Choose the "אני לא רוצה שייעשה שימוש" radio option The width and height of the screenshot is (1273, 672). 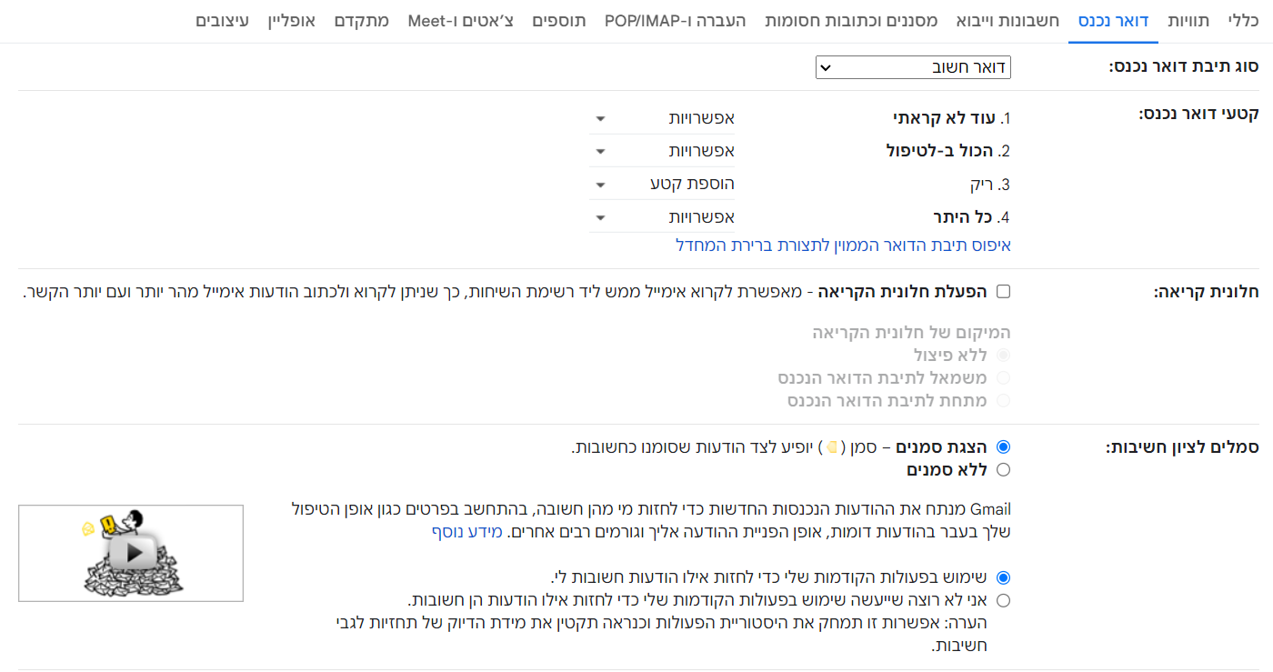pos(1004,600)
